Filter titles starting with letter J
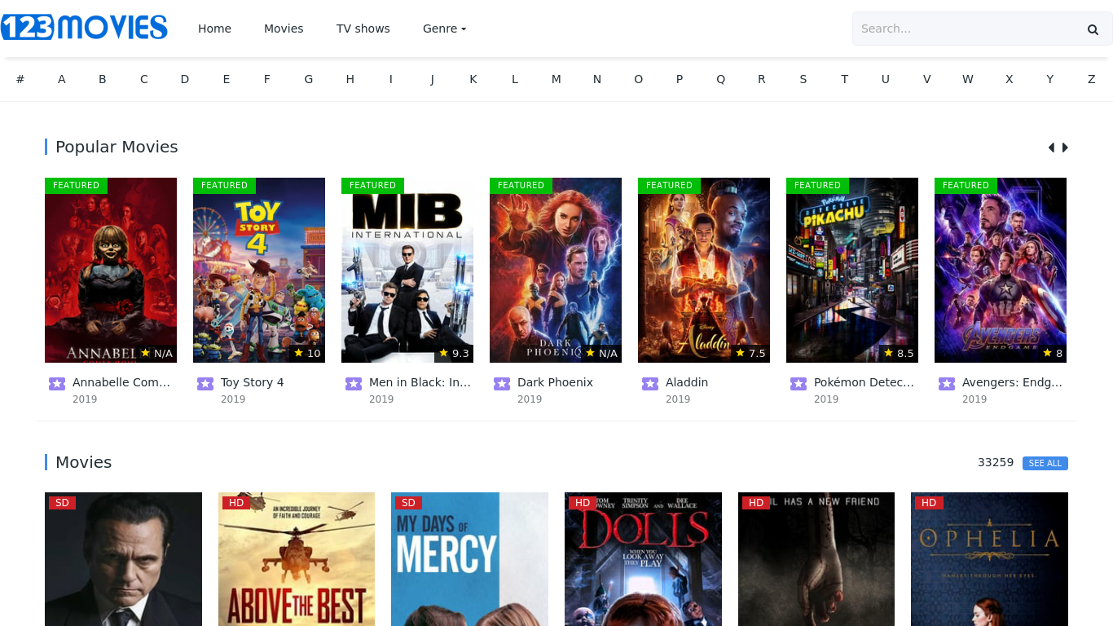The width and height of the screenshot is (1113, 626). coord(432,79)
